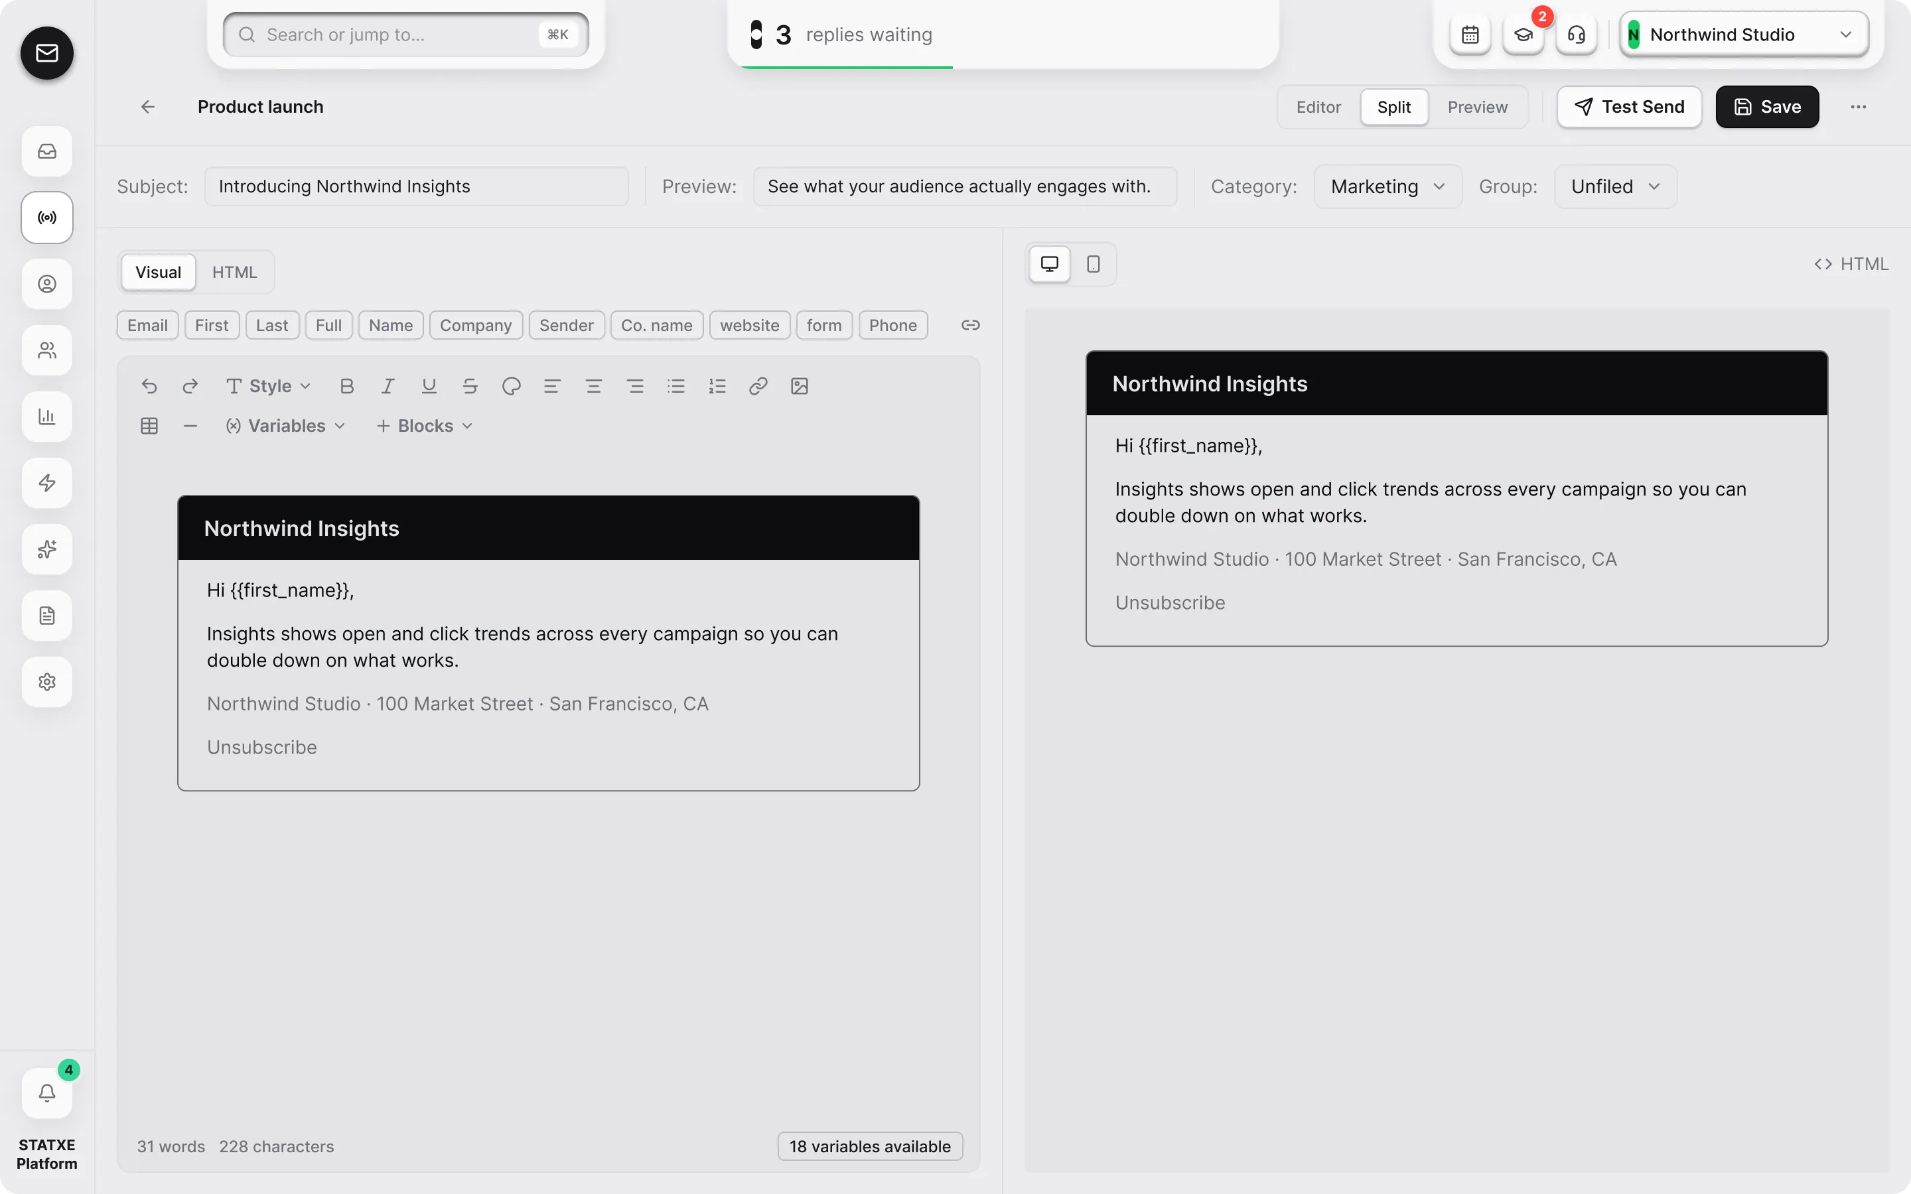Screen dimensions: 1911x1194
Task: Open the mail app logo icon
Action: point(46,53)
